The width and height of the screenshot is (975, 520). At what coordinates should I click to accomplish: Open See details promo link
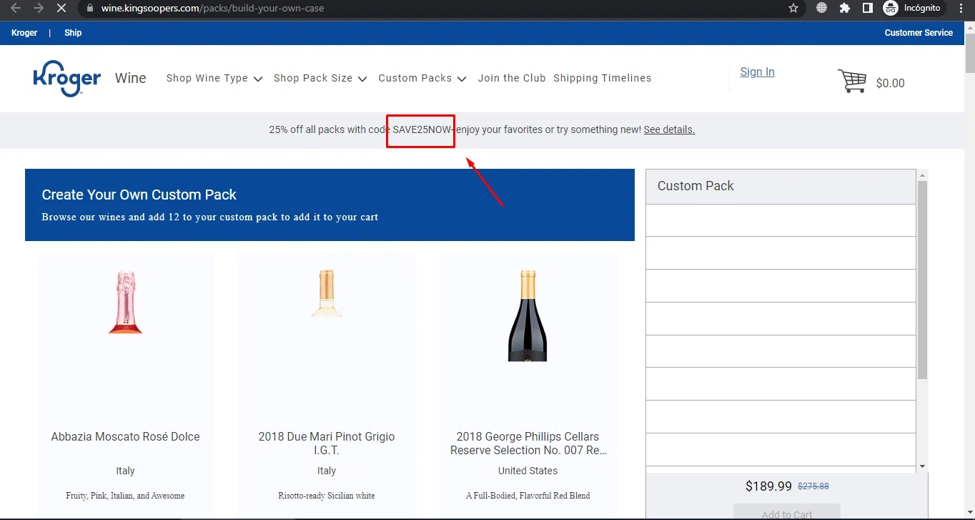click(669, 130)
